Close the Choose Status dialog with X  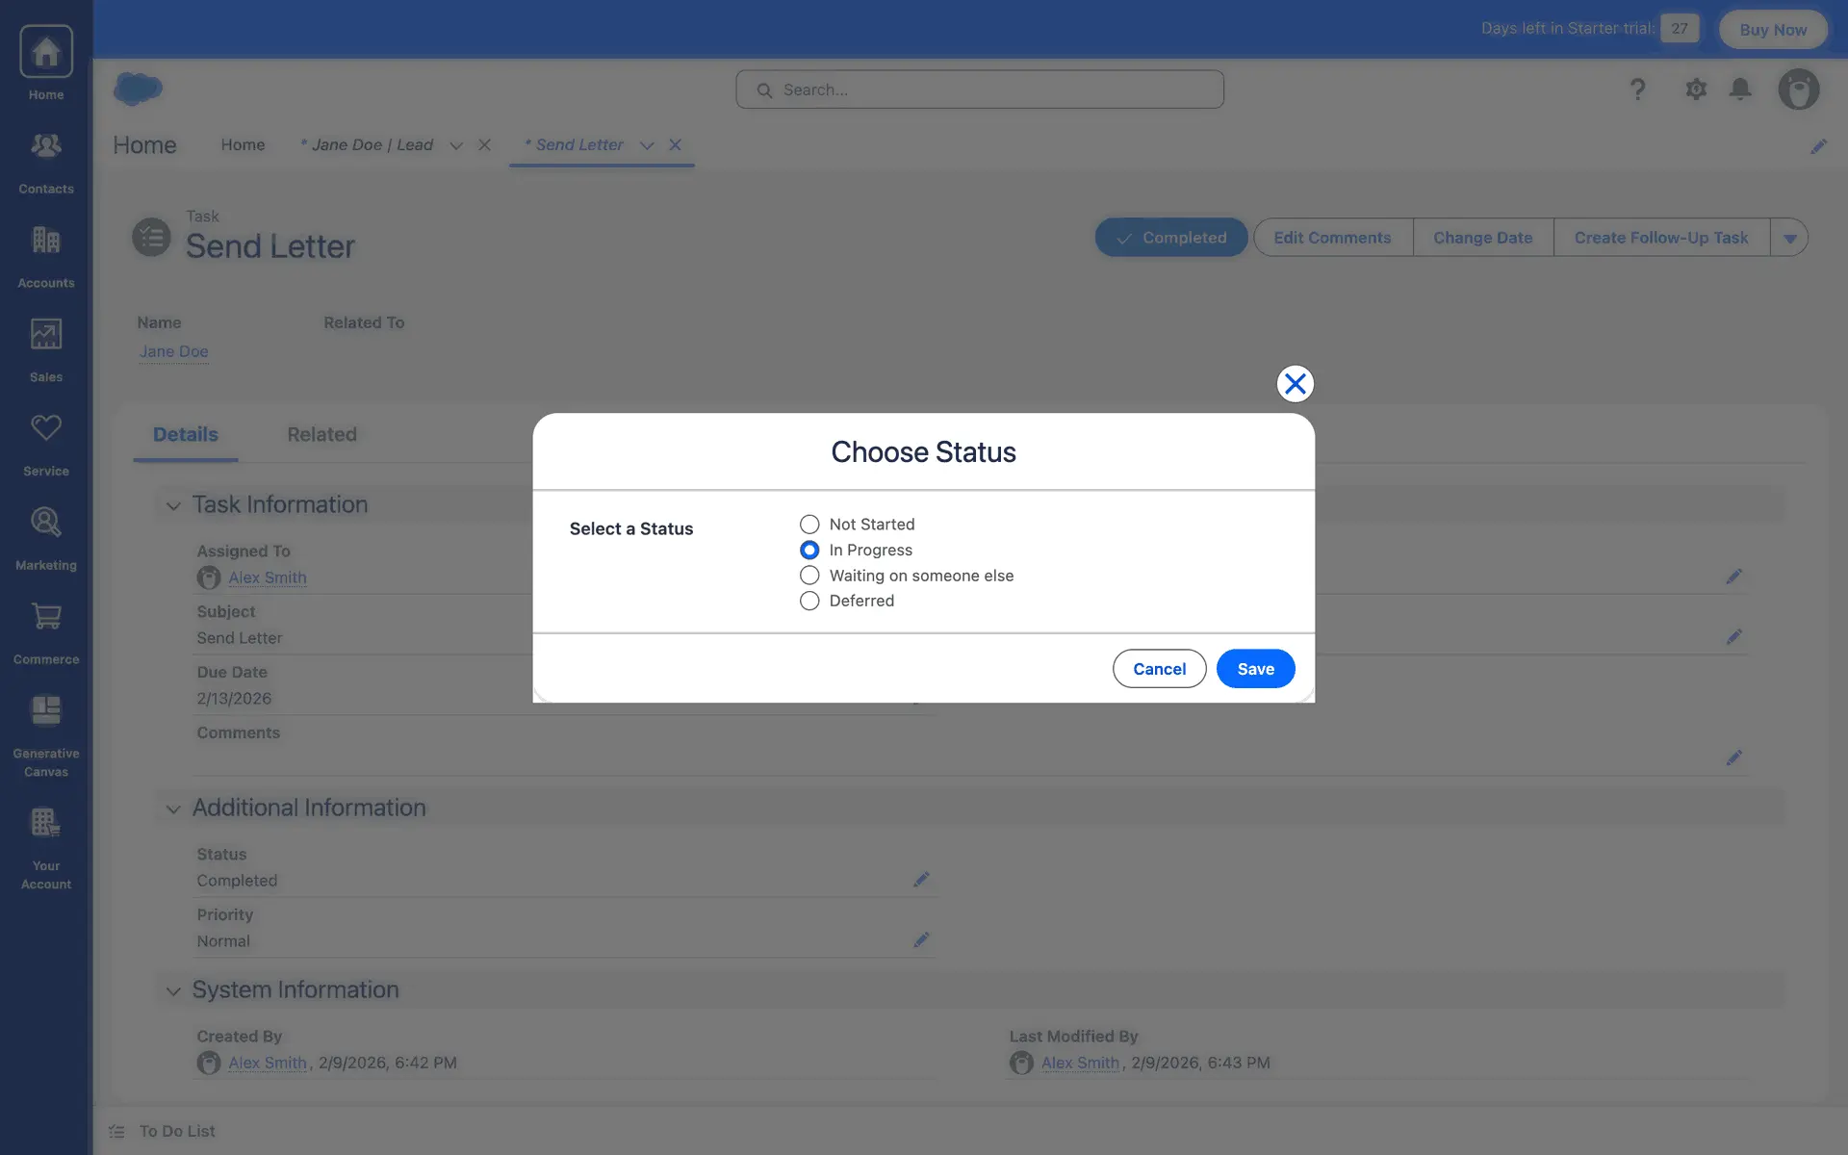1295,384
